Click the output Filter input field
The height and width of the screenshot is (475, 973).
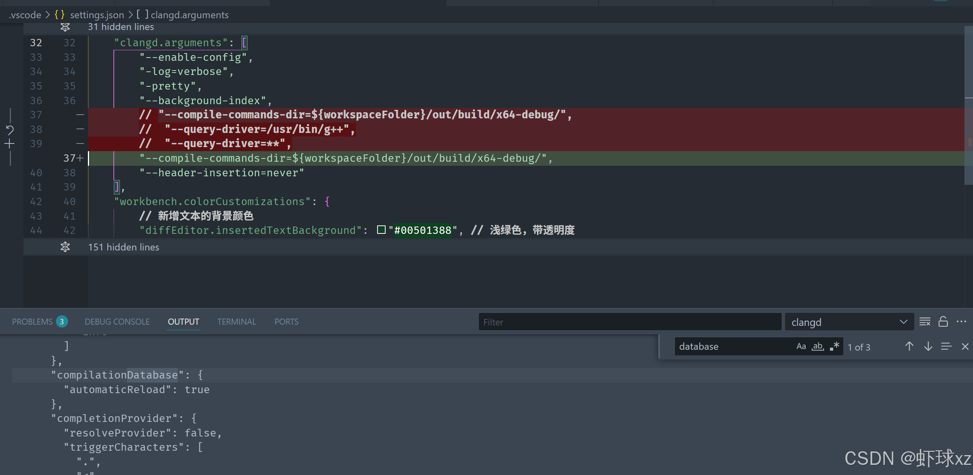pyautogui.click(x=629, y=322)
